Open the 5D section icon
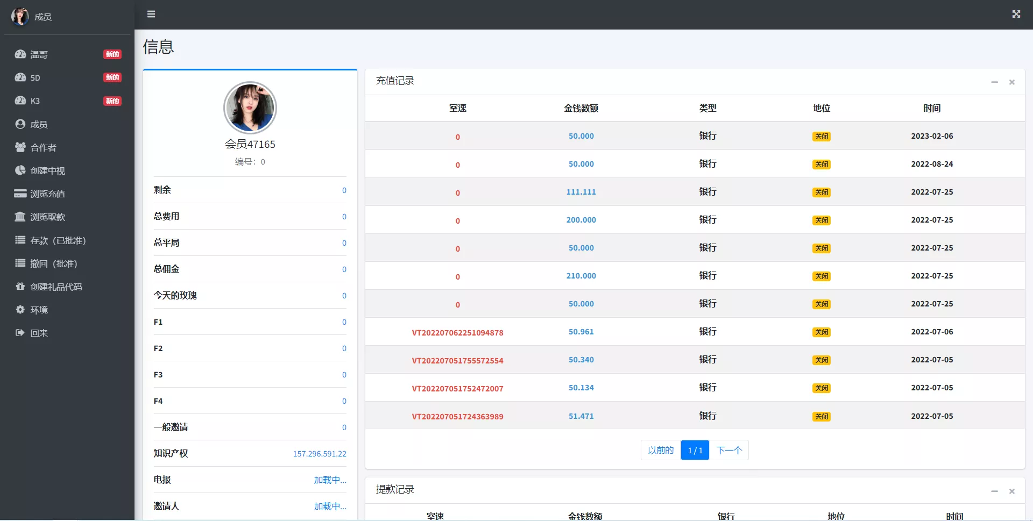Image resolution: width=1033 pixels, height=521 pixels. coord(20,77)
